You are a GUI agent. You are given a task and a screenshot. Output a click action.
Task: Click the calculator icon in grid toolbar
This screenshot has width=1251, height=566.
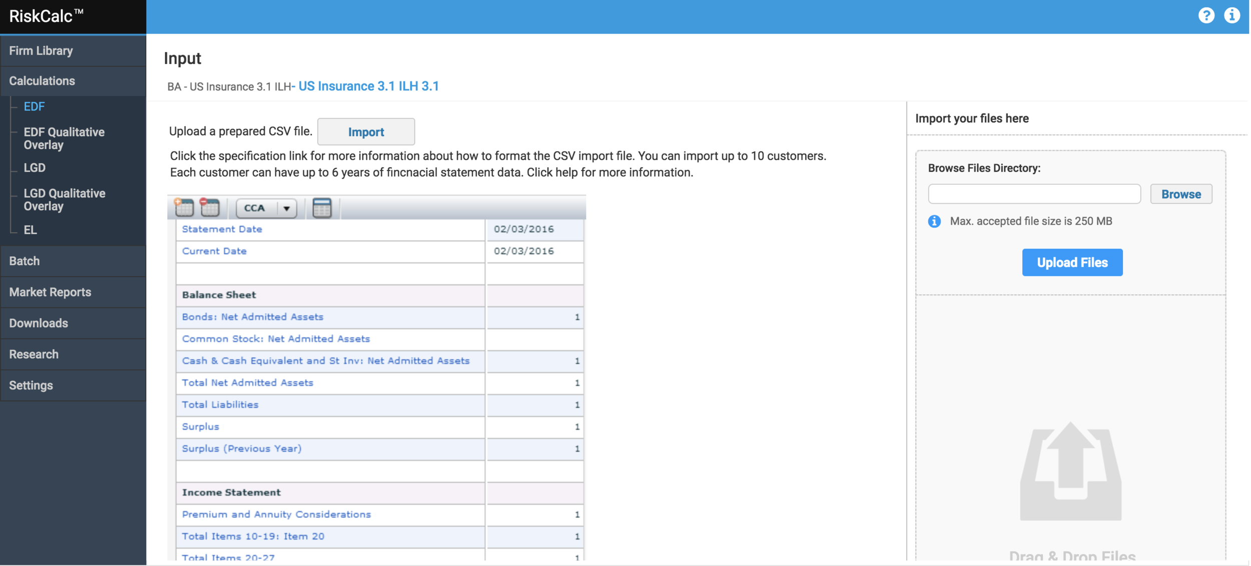pos(322,208)
